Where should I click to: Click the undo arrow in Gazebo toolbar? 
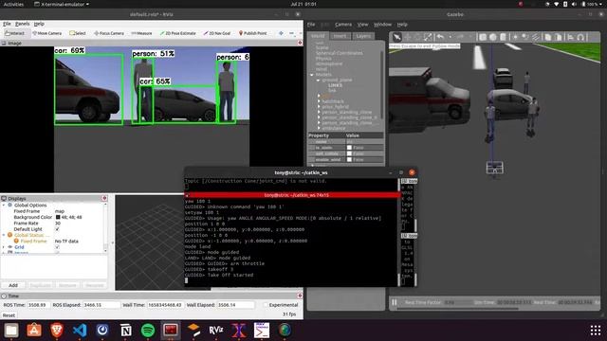coord(440,37)
